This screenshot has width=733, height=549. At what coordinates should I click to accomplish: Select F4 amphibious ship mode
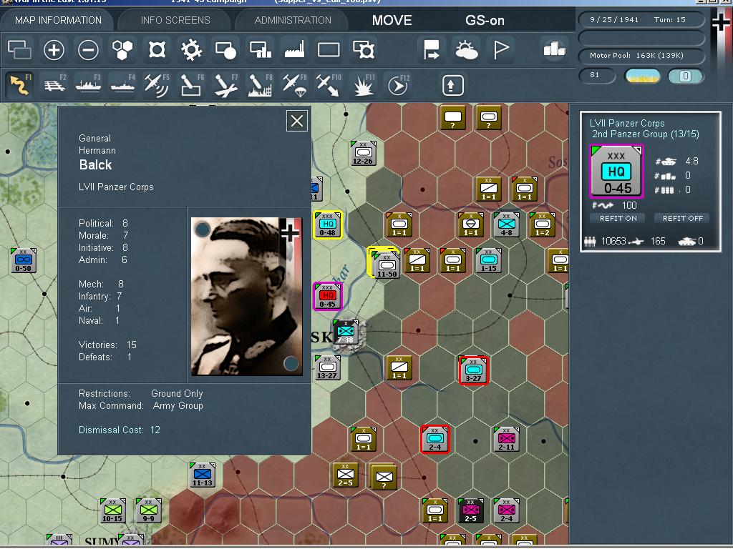pyautogui.click(x=123, y=85)
